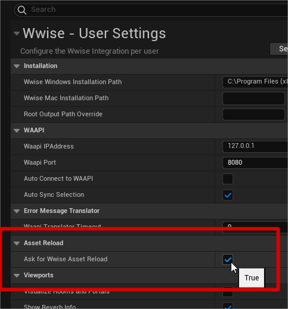Toggle the Show Reverb Info checkbox
This screenshot has width=288, height=309.
228,306
